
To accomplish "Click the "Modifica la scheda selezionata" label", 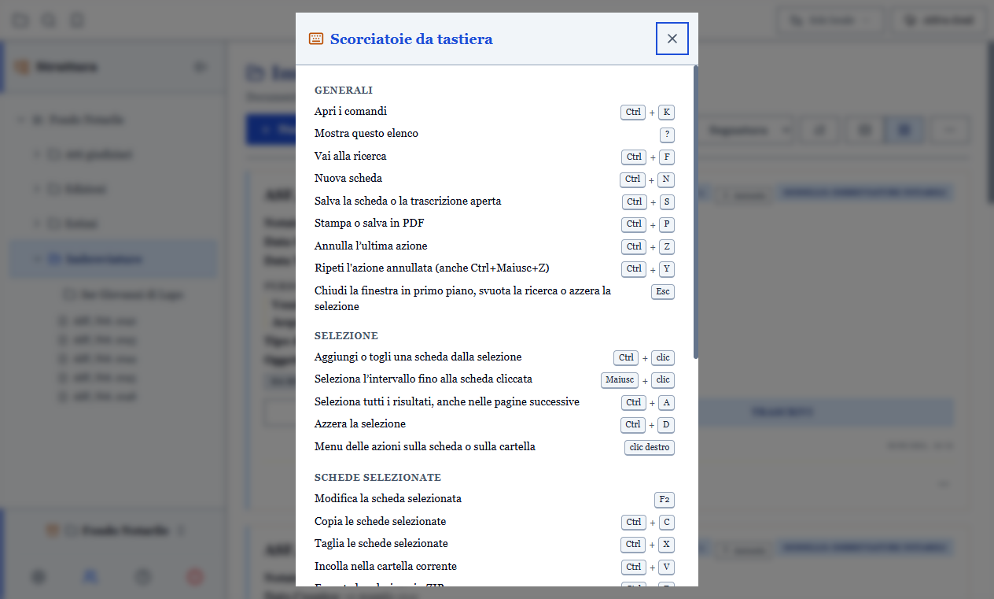I will (388, 499).
